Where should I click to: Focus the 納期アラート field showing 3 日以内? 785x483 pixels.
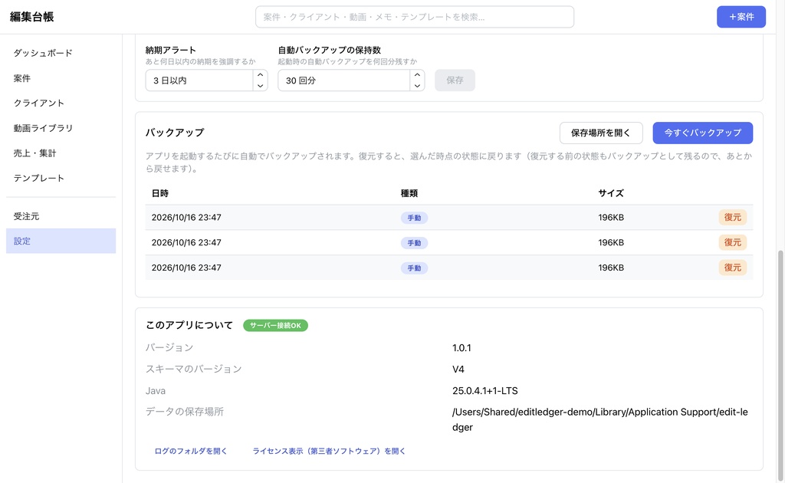click(x=199, y=80)
